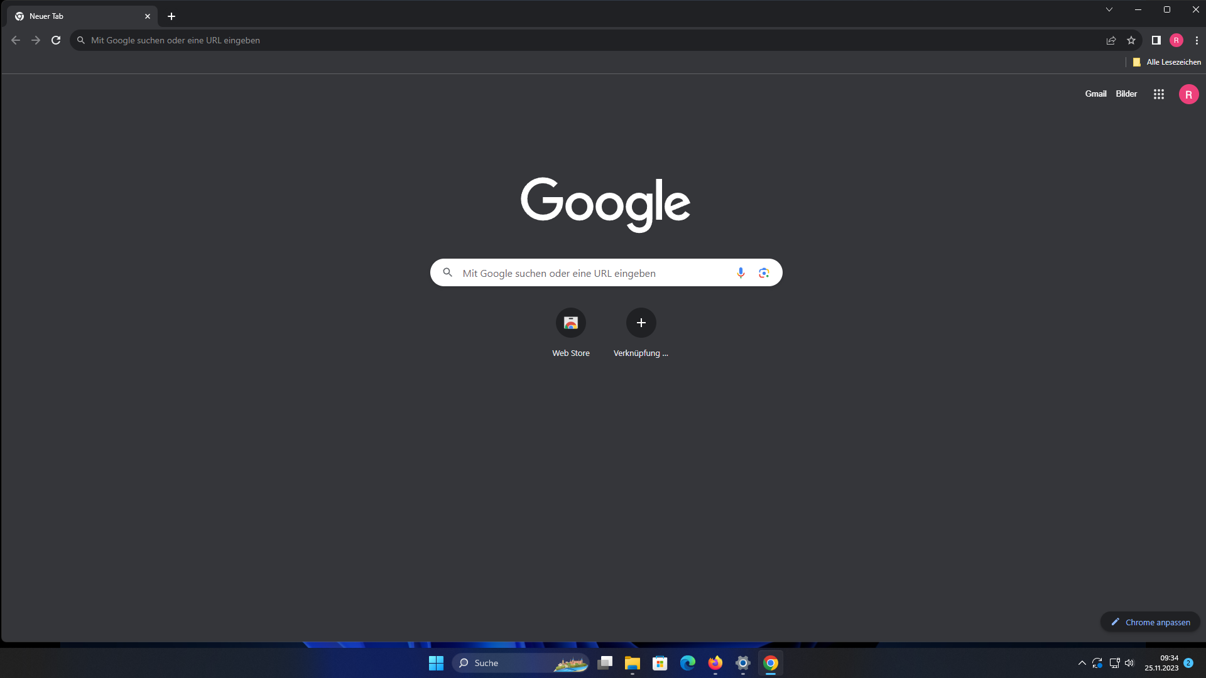Show hidden system tray icons

point(1082,663)
